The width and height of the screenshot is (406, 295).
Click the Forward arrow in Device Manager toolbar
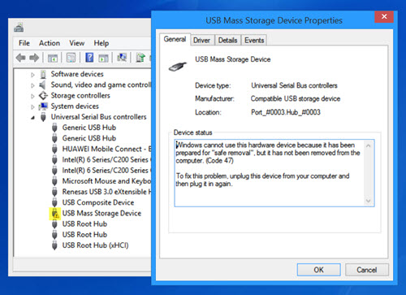pos(34,58)
